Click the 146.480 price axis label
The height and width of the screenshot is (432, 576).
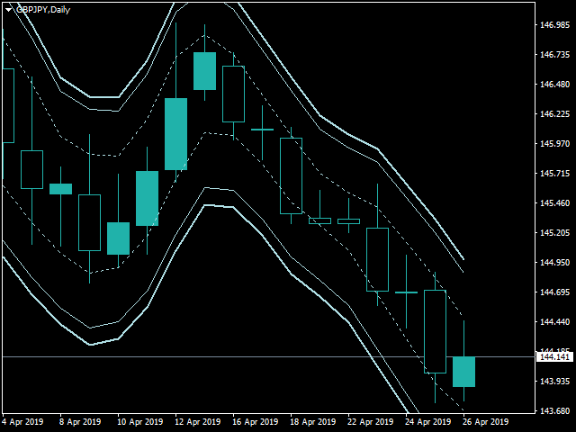tap(554, 84)
